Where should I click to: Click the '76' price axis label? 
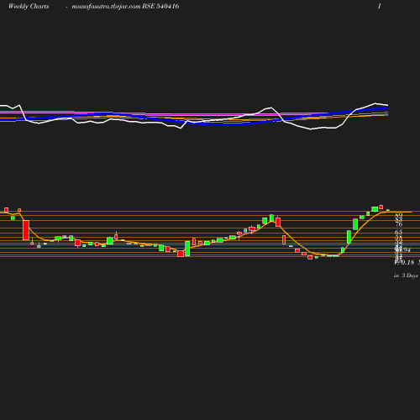(399, 224)
